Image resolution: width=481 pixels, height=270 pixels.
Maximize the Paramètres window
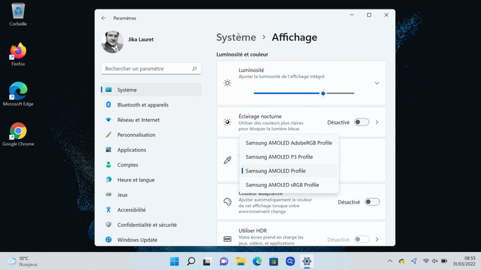coord(369,15)
